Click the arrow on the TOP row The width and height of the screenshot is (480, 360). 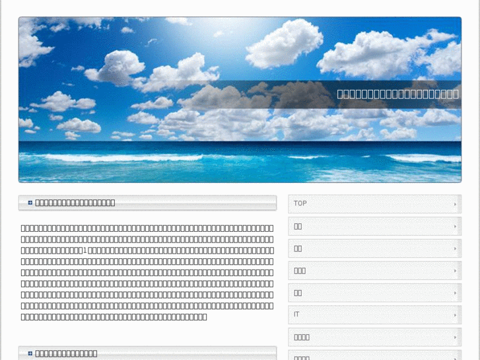(x=455, y=204)
